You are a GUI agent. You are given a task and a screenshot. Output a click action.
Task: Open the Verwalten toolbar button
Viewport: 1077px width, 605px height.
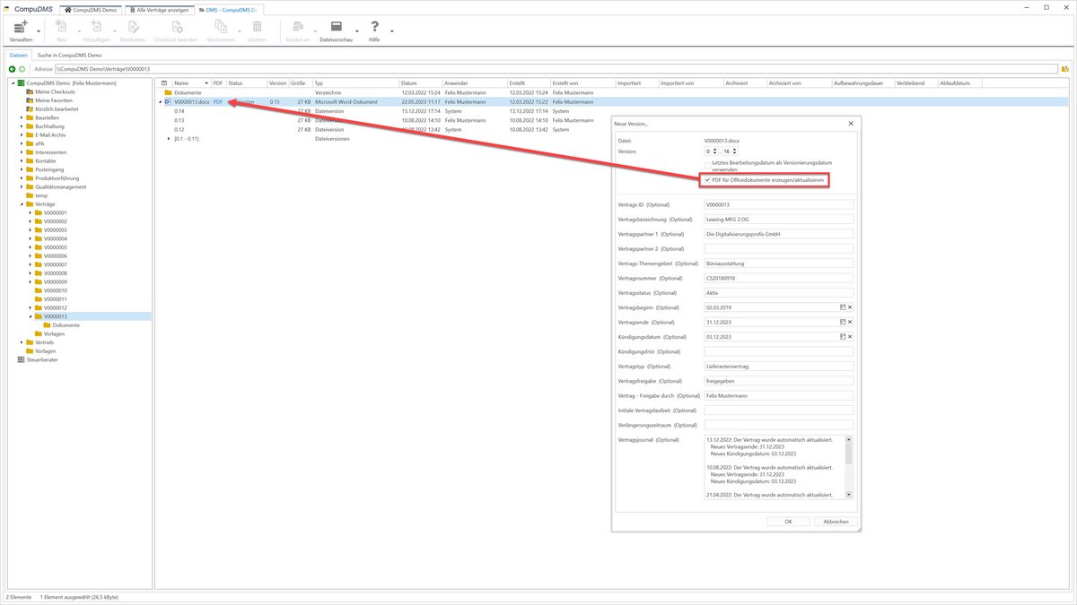20,31
